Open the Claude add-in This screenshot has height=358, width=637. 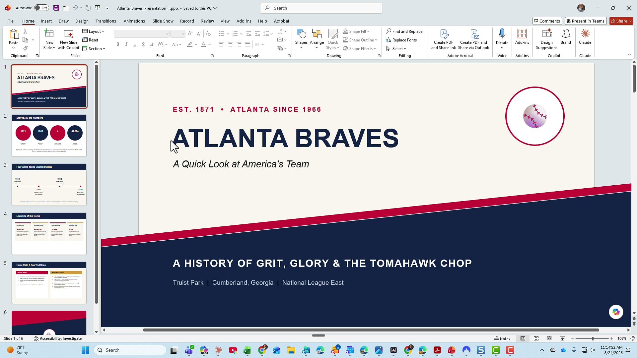585,36
